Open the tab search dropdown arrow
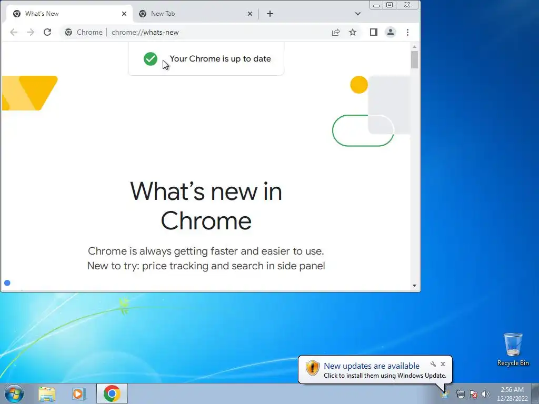The height and width of the screenshot is (404, 539). (358, 14)
